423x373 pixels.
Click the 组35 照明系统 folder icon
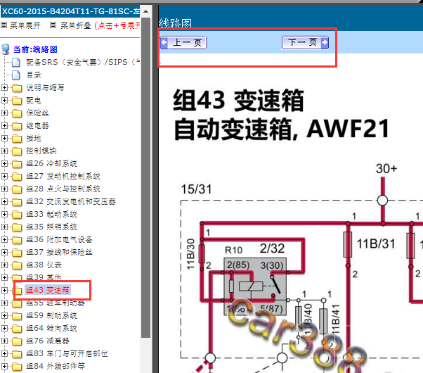pos(17,227)
